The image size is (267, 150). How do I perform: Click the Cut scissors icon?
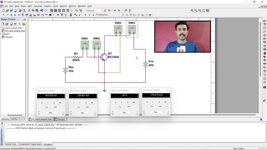(x=29, y=10)
